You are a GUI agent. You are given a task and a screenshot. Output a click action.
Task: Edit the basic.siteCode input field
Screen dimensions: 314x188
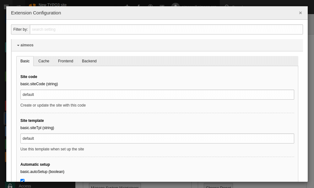(x=157, y=95)
